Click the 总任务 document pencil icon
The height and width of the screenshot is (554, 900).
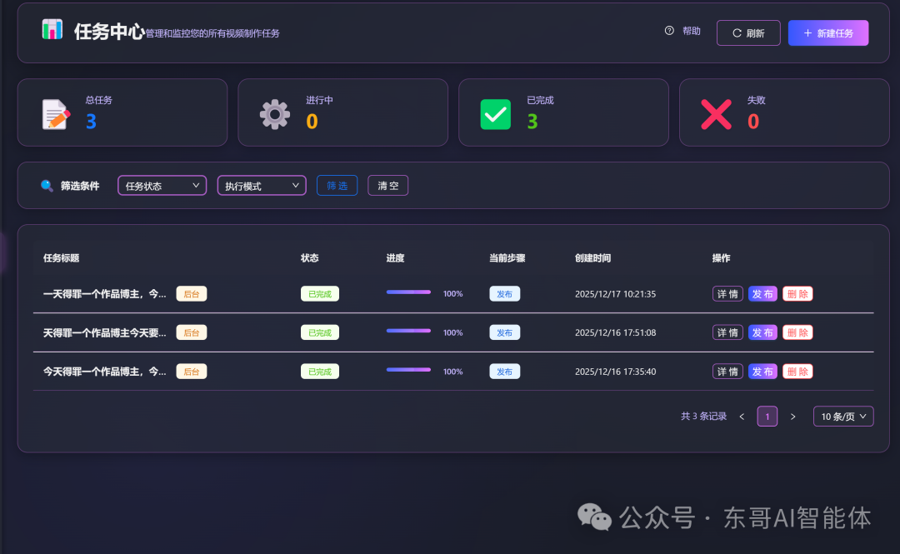click(x=56, y=114)
